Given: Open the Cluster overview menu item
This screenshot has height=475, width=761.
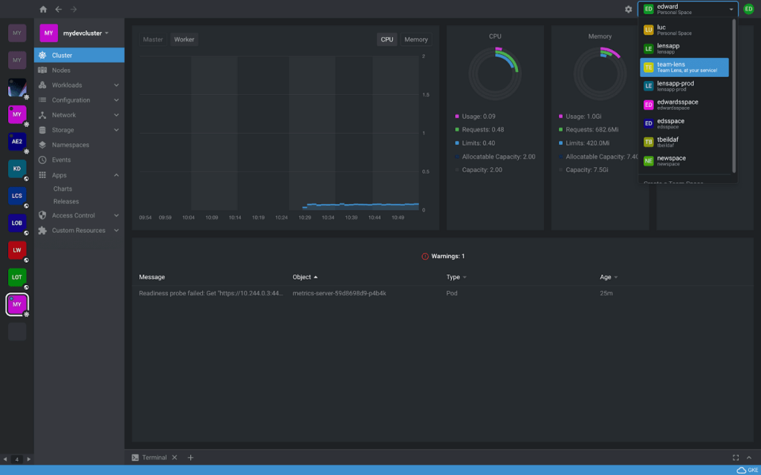Looking at the screenshot, I should (79, 55).
